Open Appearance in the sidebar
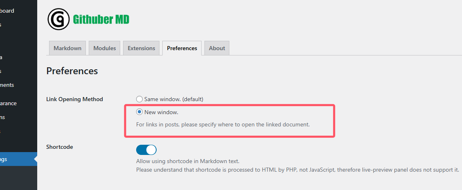The image size is (462, 190). click(8, 103)
